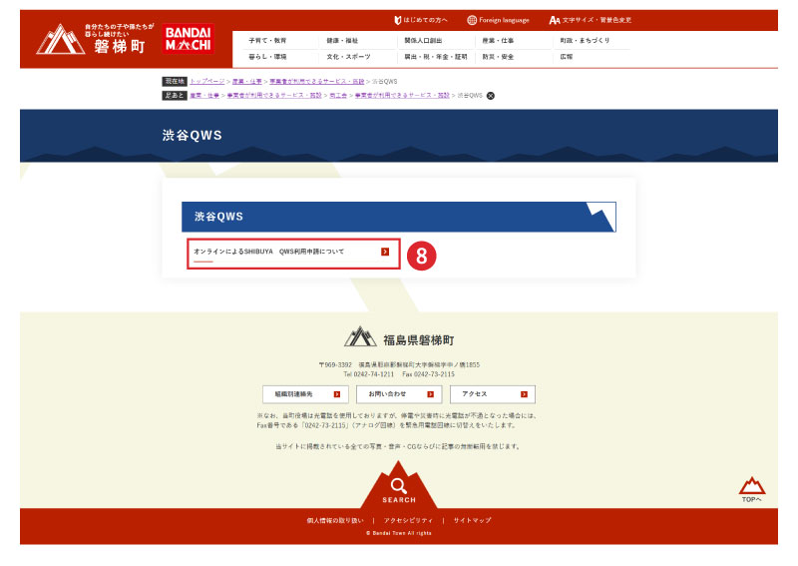The image size is (798, 566).
Task: Click the AA text size and background color icon
Action: coord(554,20)
